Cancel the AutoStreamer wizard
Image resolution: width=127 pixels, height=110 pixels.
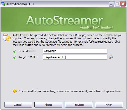tap(18, 105)
